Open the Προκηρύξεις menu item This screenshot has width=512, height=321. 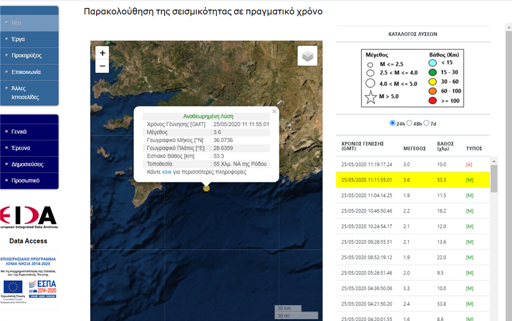tap(30, 55)
